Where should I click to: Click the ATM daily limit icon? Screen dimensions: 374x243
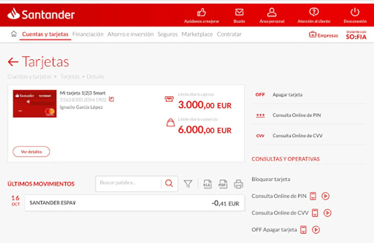[169, 99]
